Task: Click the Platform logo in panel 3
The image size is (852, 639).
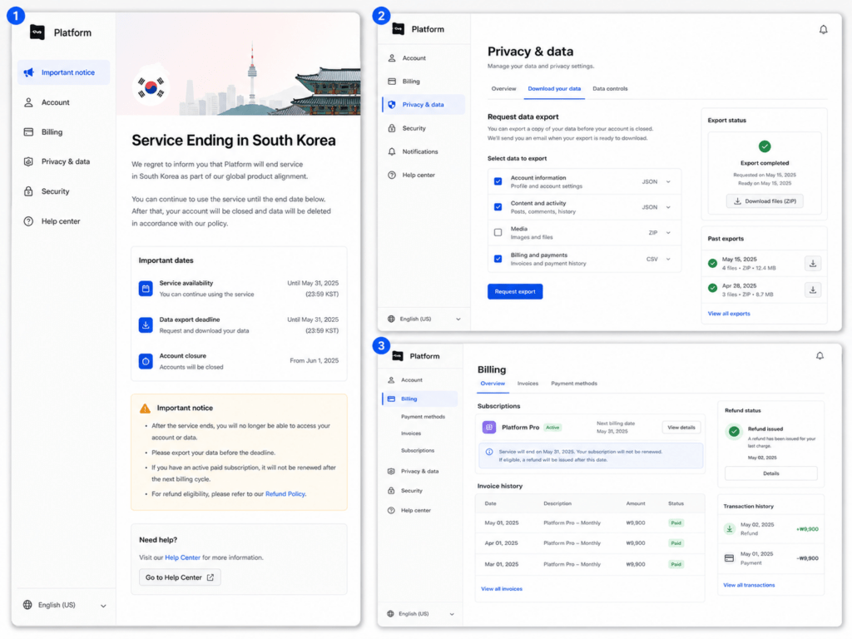Action: pos(398,356)
